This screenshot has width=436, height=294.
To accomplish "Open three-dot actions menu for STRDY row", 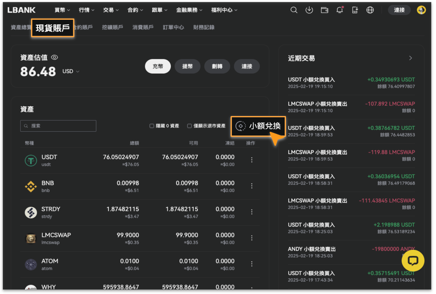I will [x=252, y=212].
